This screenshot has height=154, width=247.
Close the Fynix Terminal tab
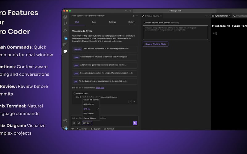point(229,16)
